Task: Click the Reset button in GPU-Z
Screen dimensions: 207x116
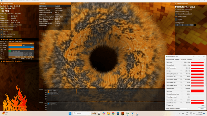Action: (203, 105)
